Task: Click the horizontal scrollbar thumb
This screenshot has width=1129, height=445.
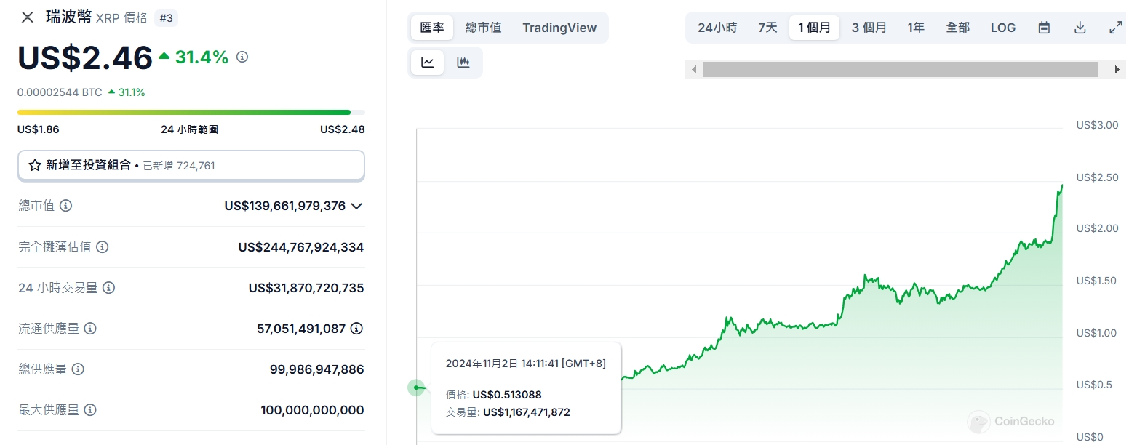Action: (901, 70)
